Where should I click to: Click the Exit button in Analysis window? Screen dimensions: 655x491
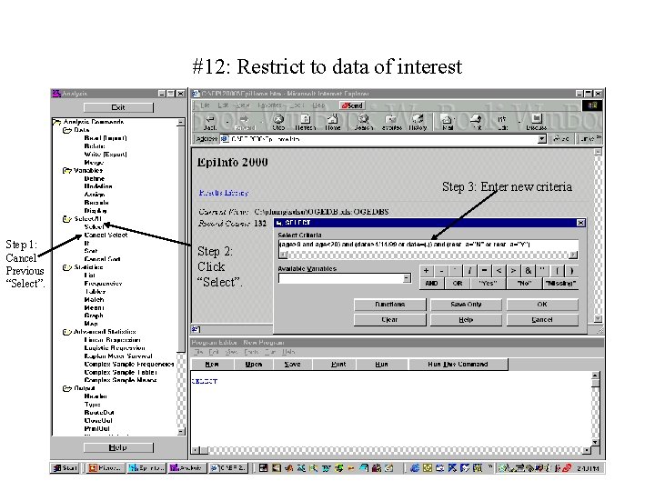[x=118, y=107]
